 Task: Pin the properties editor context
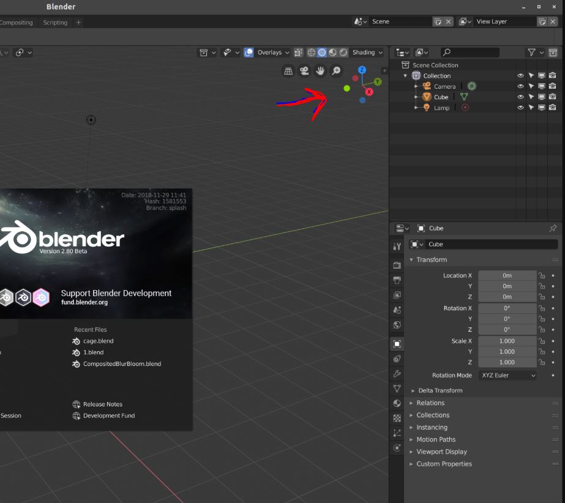pos(553,228)
